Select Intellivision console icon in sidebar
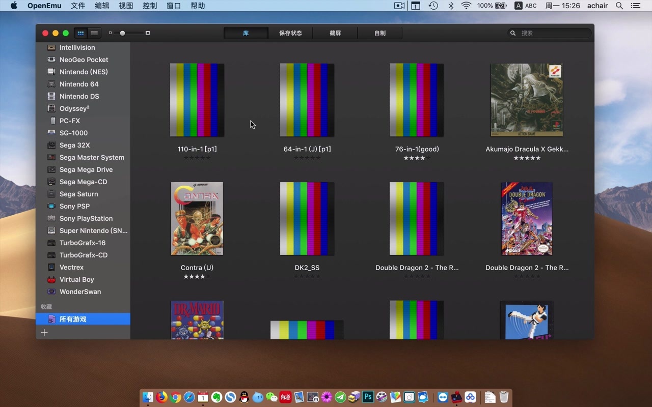Image resolution: width=652 pixels, height=407 pixels. pyautogui.click(x=51, y=47)
